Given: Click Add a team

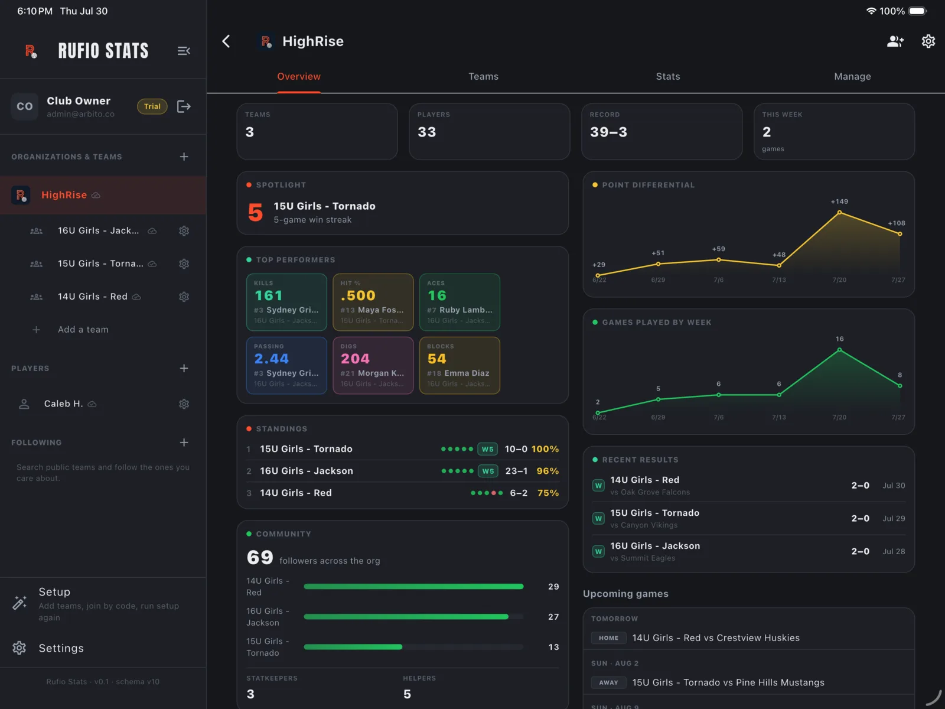Looking at the screenshot, I should pos(83,330).
